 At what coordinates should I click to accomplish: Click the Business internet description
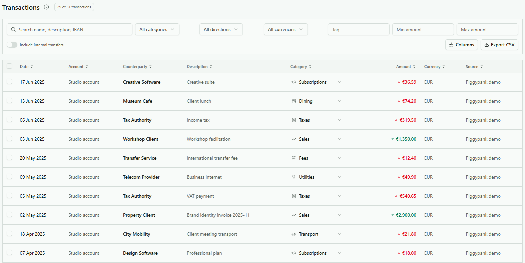(204, 177)
